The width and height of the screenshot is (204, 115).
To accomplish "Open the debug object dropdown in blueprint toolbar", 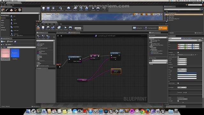I will point(78,28).
